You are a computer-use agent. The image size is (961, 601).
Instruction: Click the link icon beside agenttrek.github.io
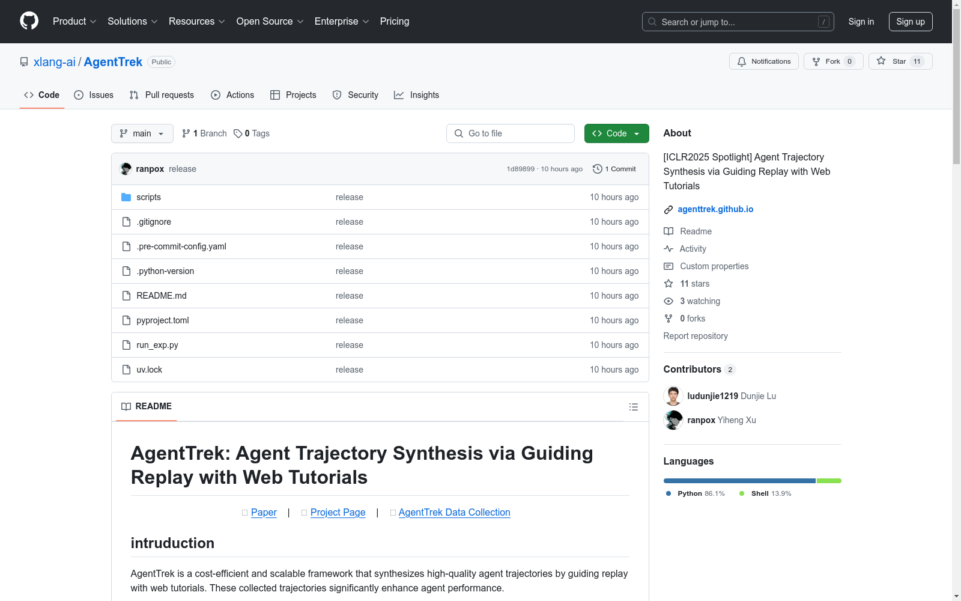point(668,209)
